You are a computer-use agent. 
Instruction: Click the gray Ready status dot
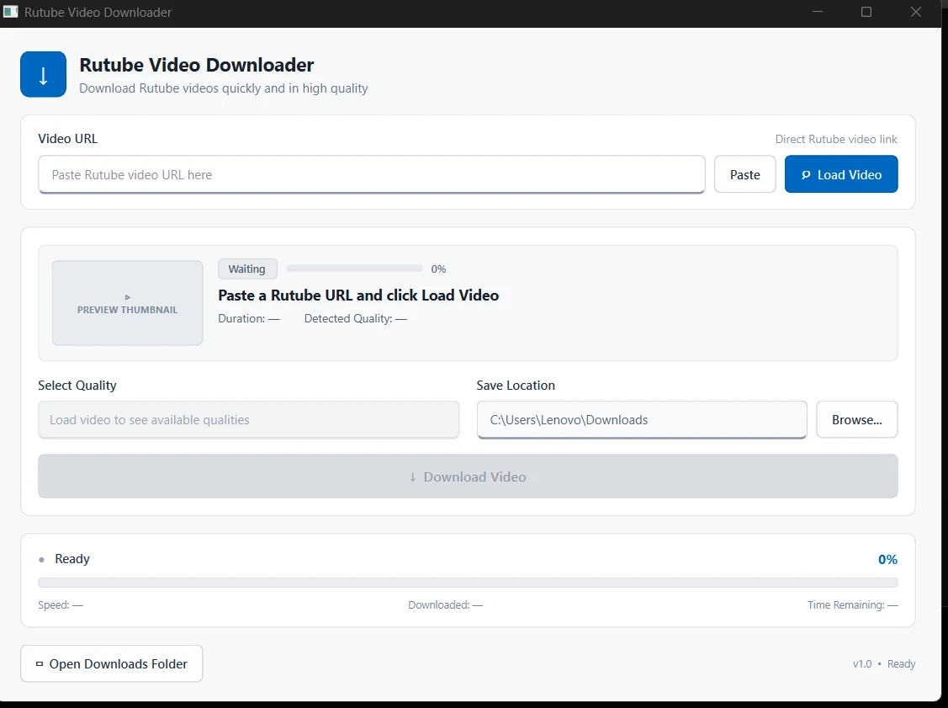41,560
